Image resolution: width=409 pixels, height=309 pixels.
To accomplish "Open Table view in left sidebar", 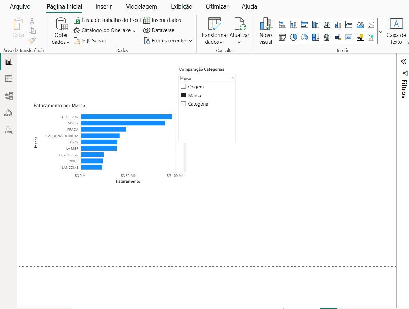I will (x=9, y=79).
